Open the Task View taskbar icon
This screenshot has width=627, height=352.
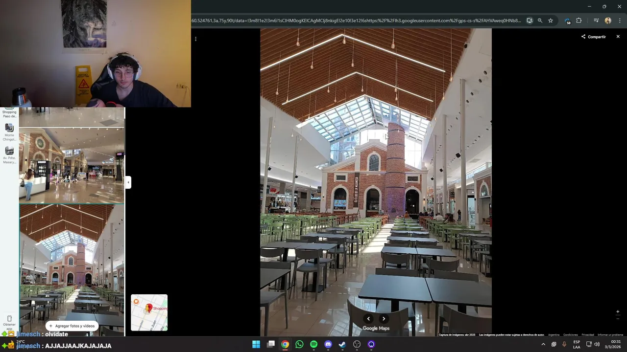click(x=271, y=344)
